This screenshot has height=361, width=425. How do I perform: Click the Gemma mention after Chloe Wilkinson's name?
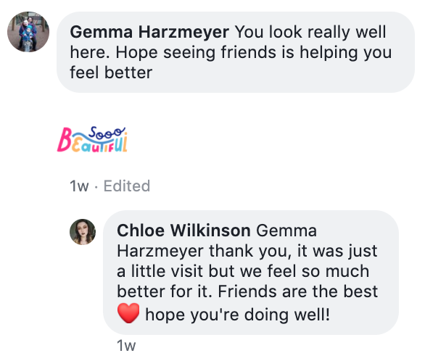pos(286,231)
